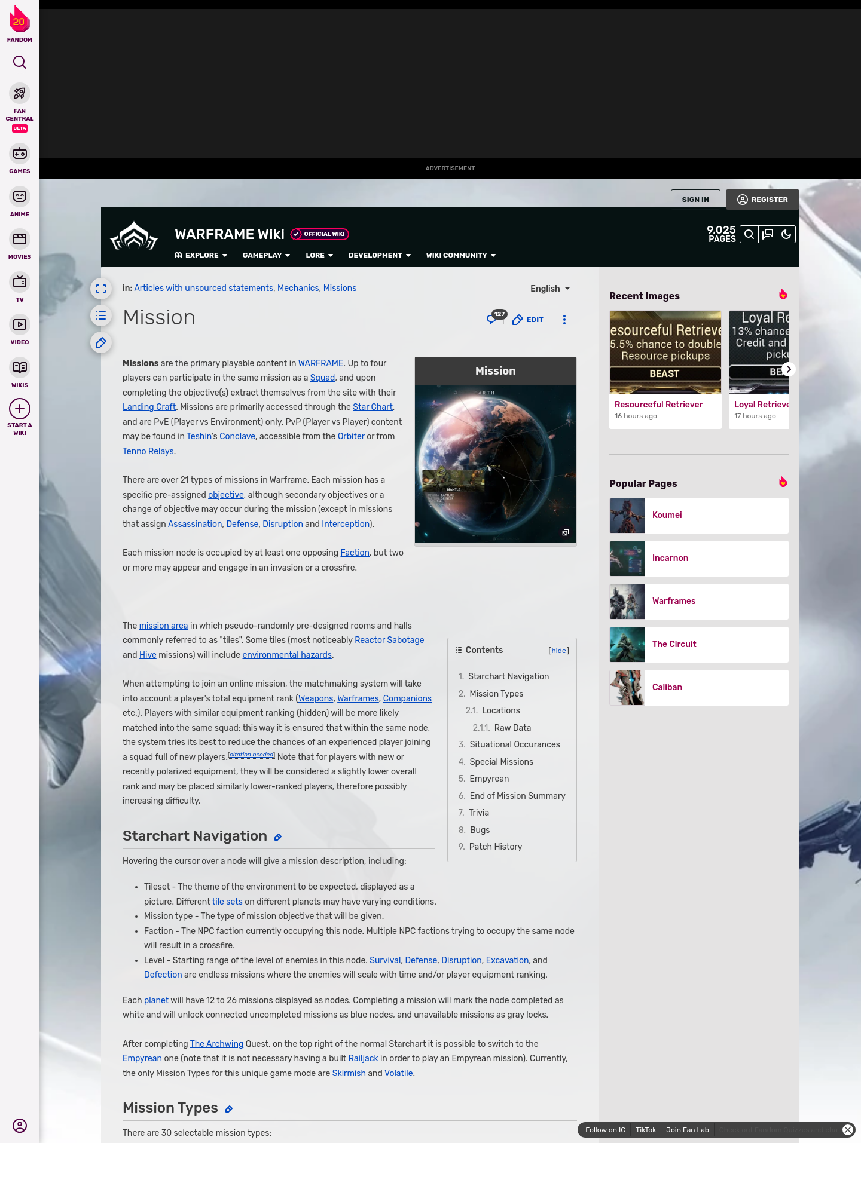Open the Star Chart link
This screenshot has height=1195, width=861.
coord(373,407)
